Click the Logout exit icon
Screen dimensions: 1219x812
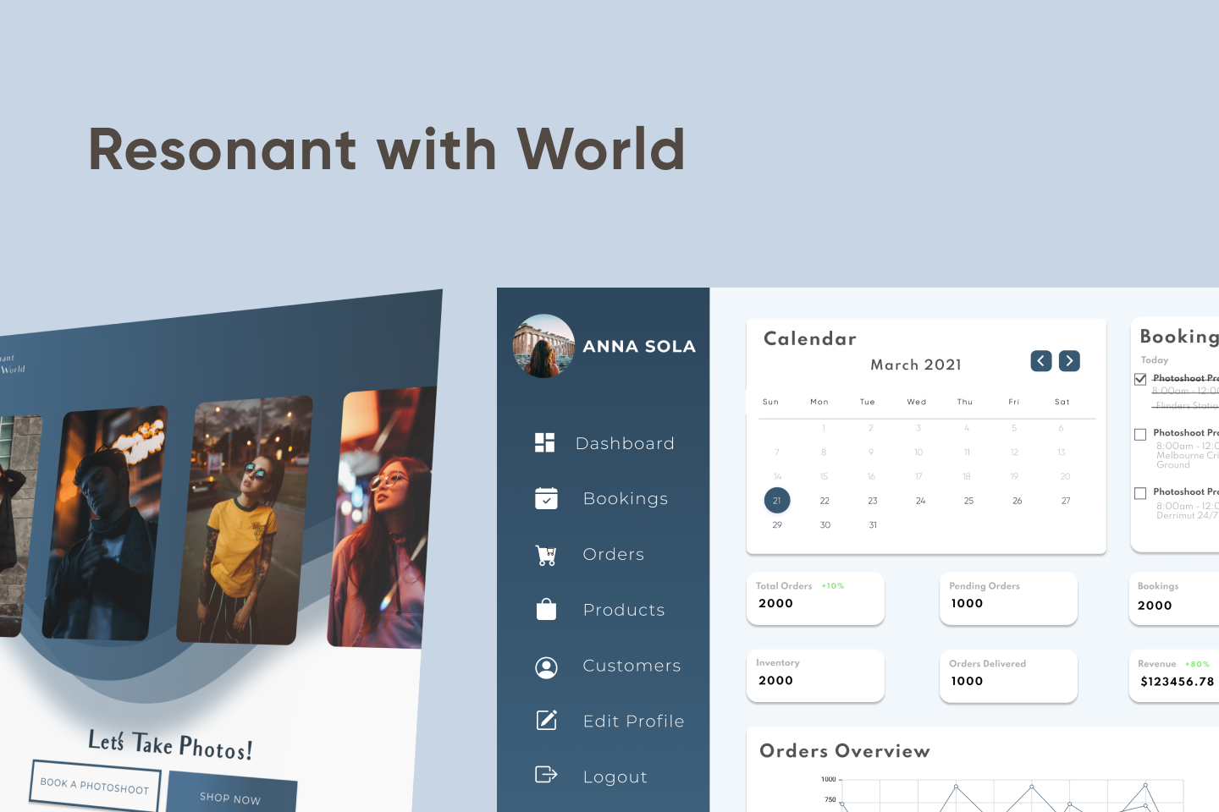point(546,775)
